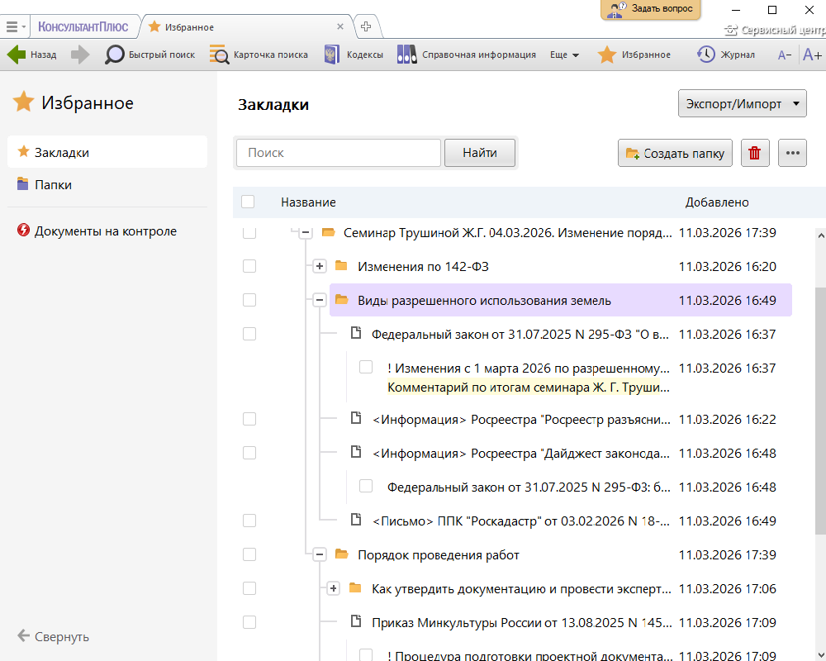Click the Поиск bookmark search field
The image size is (826, 661).
(339, 153)
